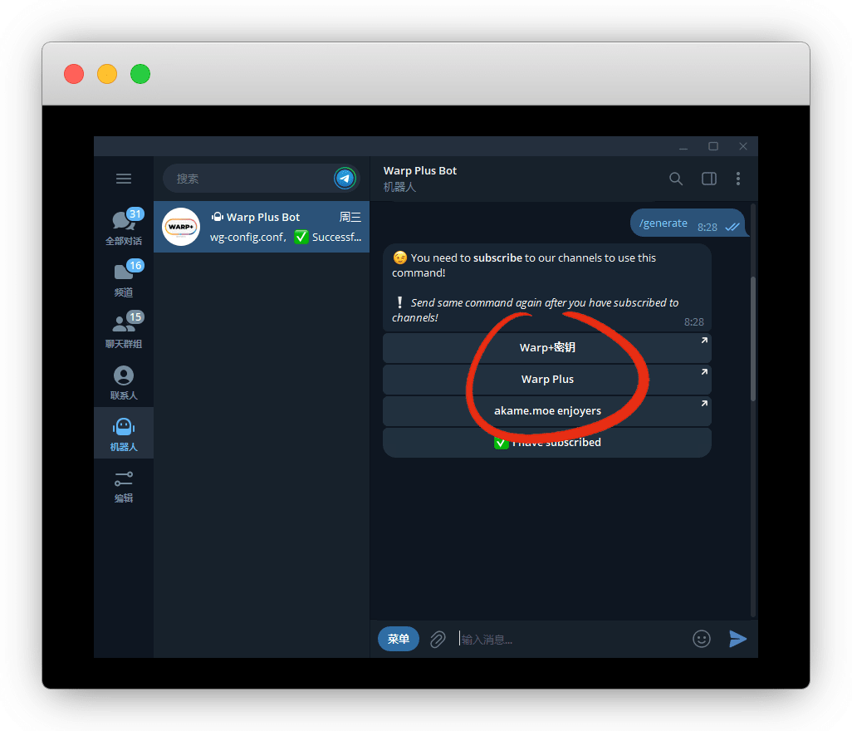Viewport: 852px width, 731px height.
Task: Click the paperclip attach file icon
Action: (x=438, y=639)
